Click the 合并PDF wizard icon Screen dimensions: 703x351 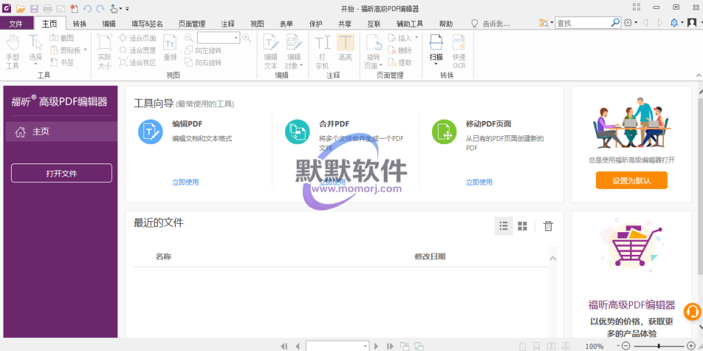pyautogui.click(x=297, y=132)
